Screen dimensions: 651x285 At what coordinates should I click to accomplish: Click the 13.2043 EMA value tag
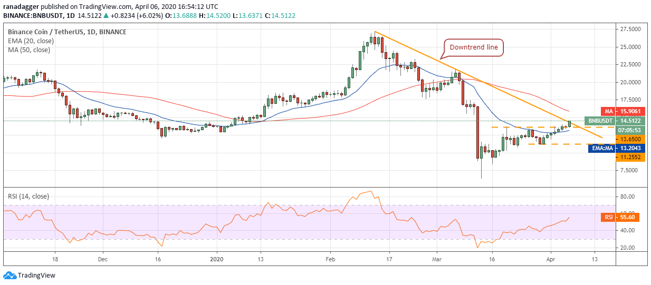pyautogui.click(x=630, y=149)
